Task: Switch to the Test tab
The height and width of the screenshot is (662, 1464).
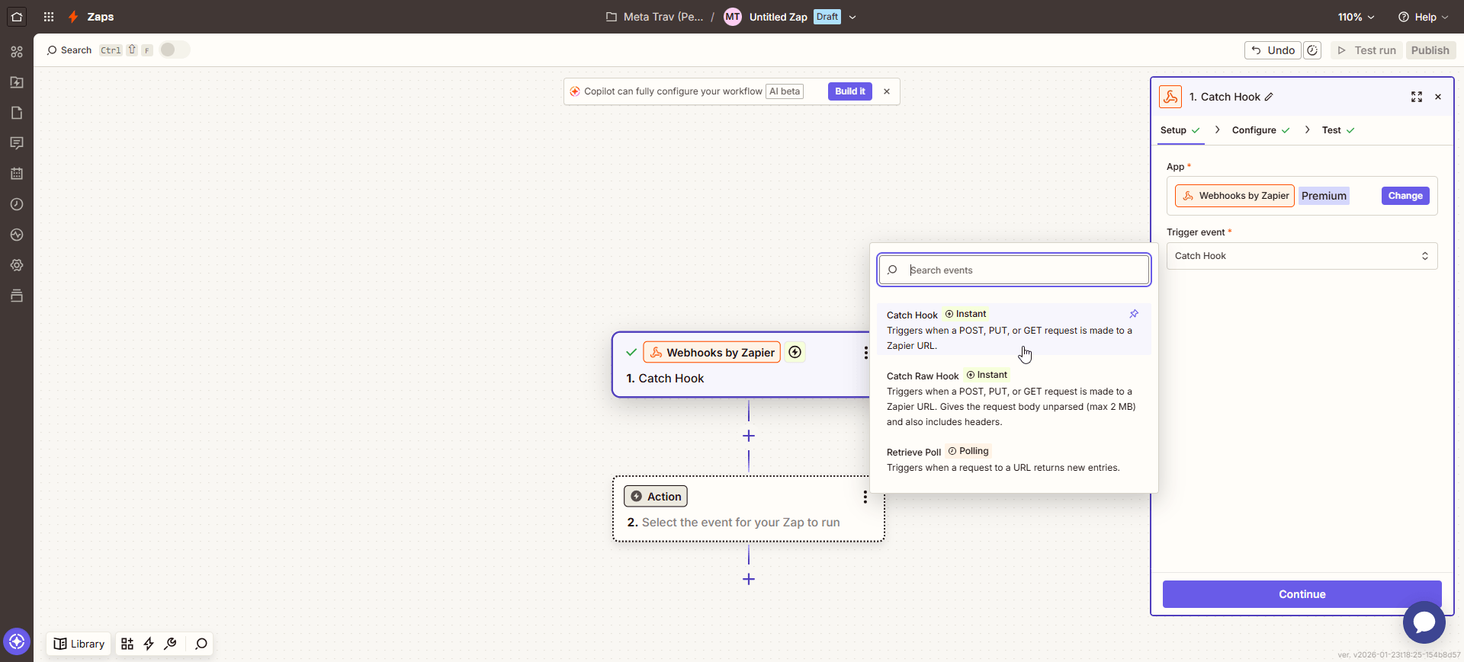Action: point(1338,130)
